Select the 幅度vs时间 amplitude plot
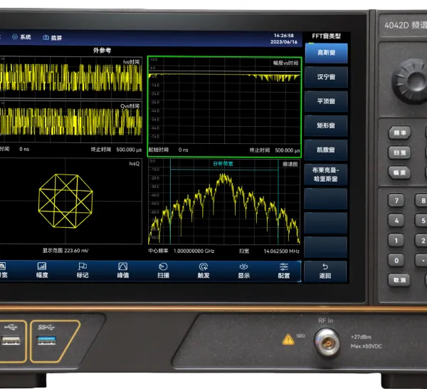This screenshot has width=427, height=389. 224,107
